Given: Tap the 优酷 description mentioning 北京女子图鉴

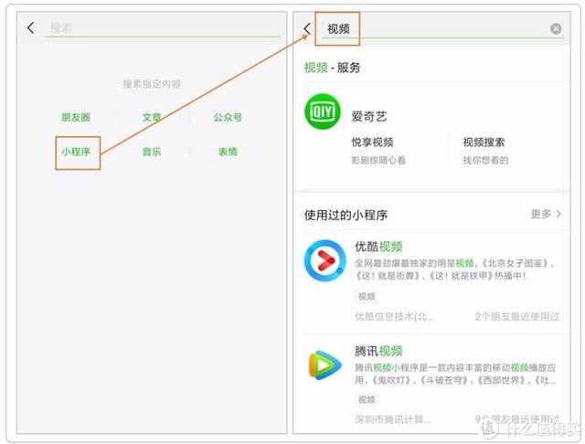Looking at the screenshot, I should coord(455,270).
